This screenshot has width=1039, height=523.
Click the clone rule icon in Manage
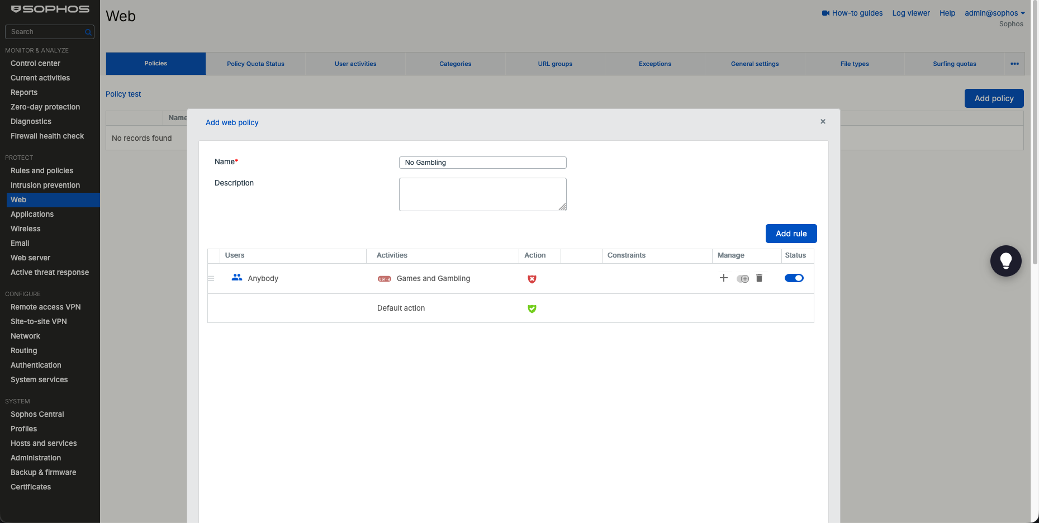[x=743, y=278]
